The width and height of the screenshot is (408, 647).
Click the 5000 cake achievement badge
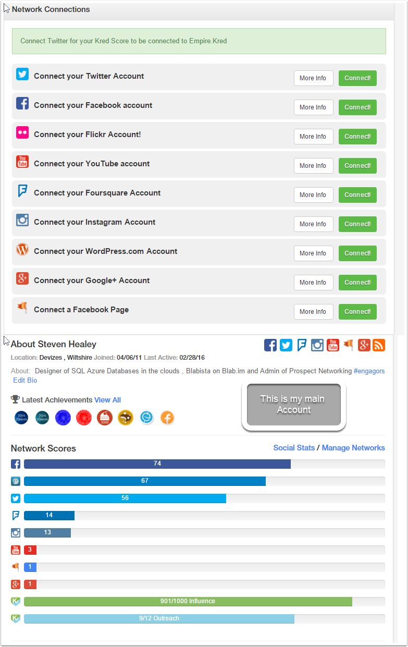point(105,418)
